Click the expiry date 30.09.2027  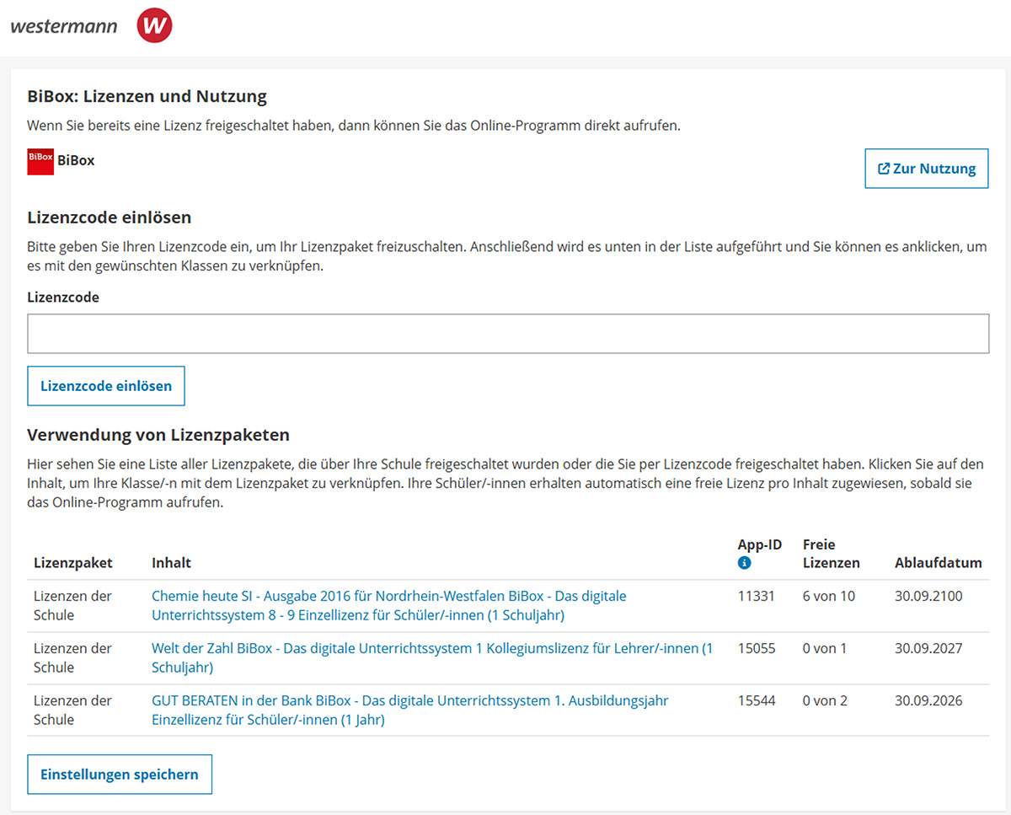click(x=928, y=649)
